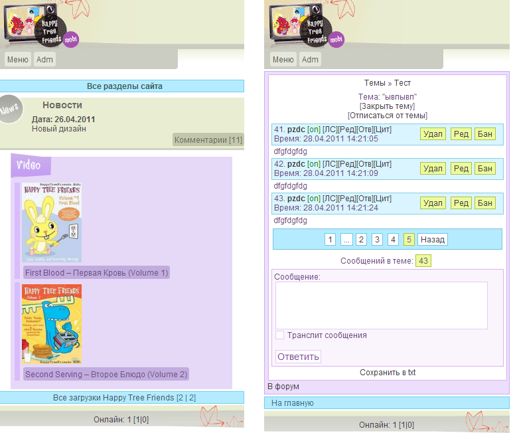Screen dimensions: 511x435
Task: Click Цит link in post 41
Action: pos(383,130)
